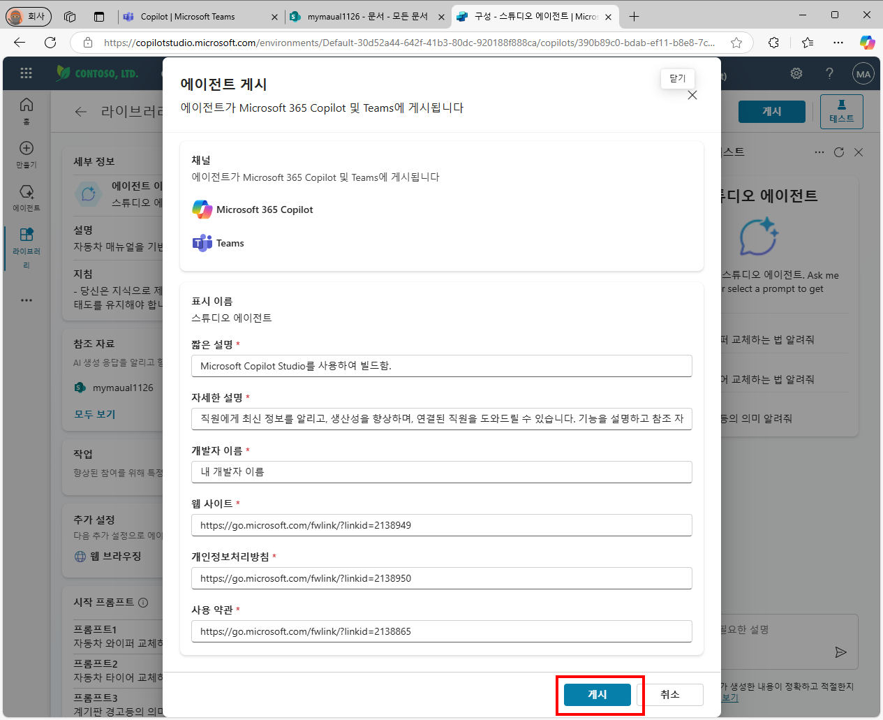Screen dimensions: 883x720
Task: Go to Home in the left sidebar
Action: [27, 110]
